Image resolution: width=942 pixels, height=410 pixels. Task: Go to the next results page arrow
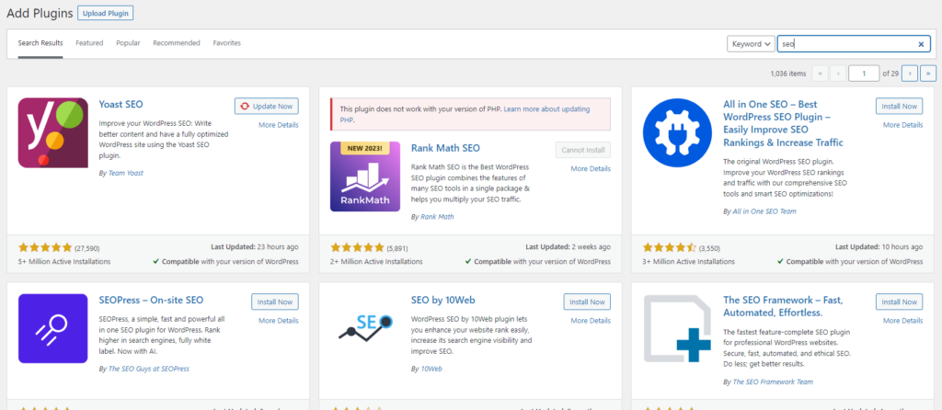pos(910,74)
